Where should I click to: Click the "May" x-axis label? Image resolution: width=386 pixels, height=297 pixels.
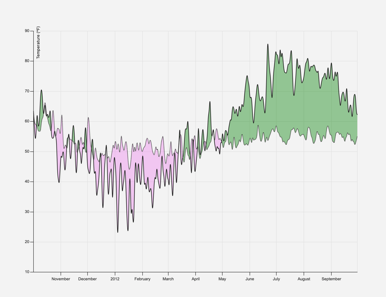222,279
